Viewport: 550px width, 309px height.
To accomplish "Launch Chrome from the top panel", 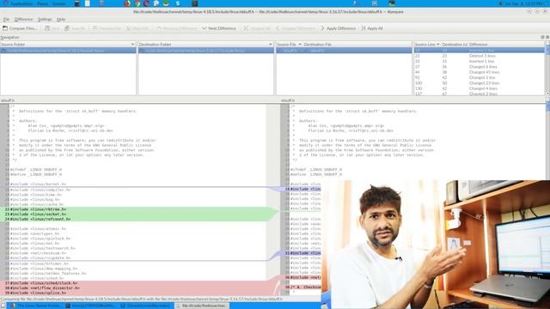I will click(x=137, y=3).
